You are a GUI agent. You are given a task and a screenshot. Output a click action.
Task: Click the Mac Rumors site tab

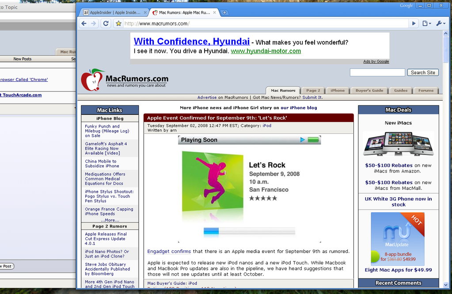click(x=283, y=90)
